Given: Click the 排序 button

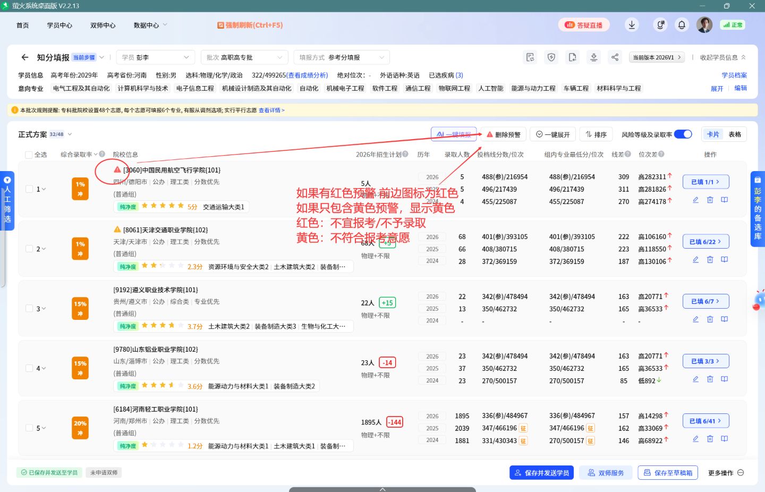Looking at the screenshot, I should 596,134.
